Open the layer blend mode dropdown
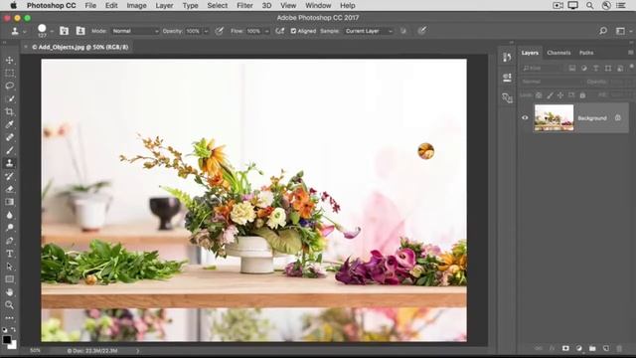The image size is (636, 358). [x=552, y=82]
